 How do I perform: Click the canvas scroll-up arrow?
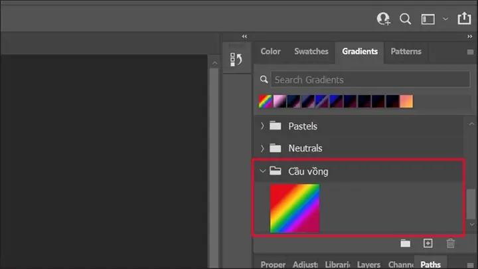(x=214, y=63)
